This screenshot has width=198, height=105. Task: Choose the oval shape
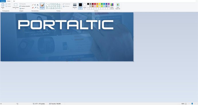(x=51, y=4)
